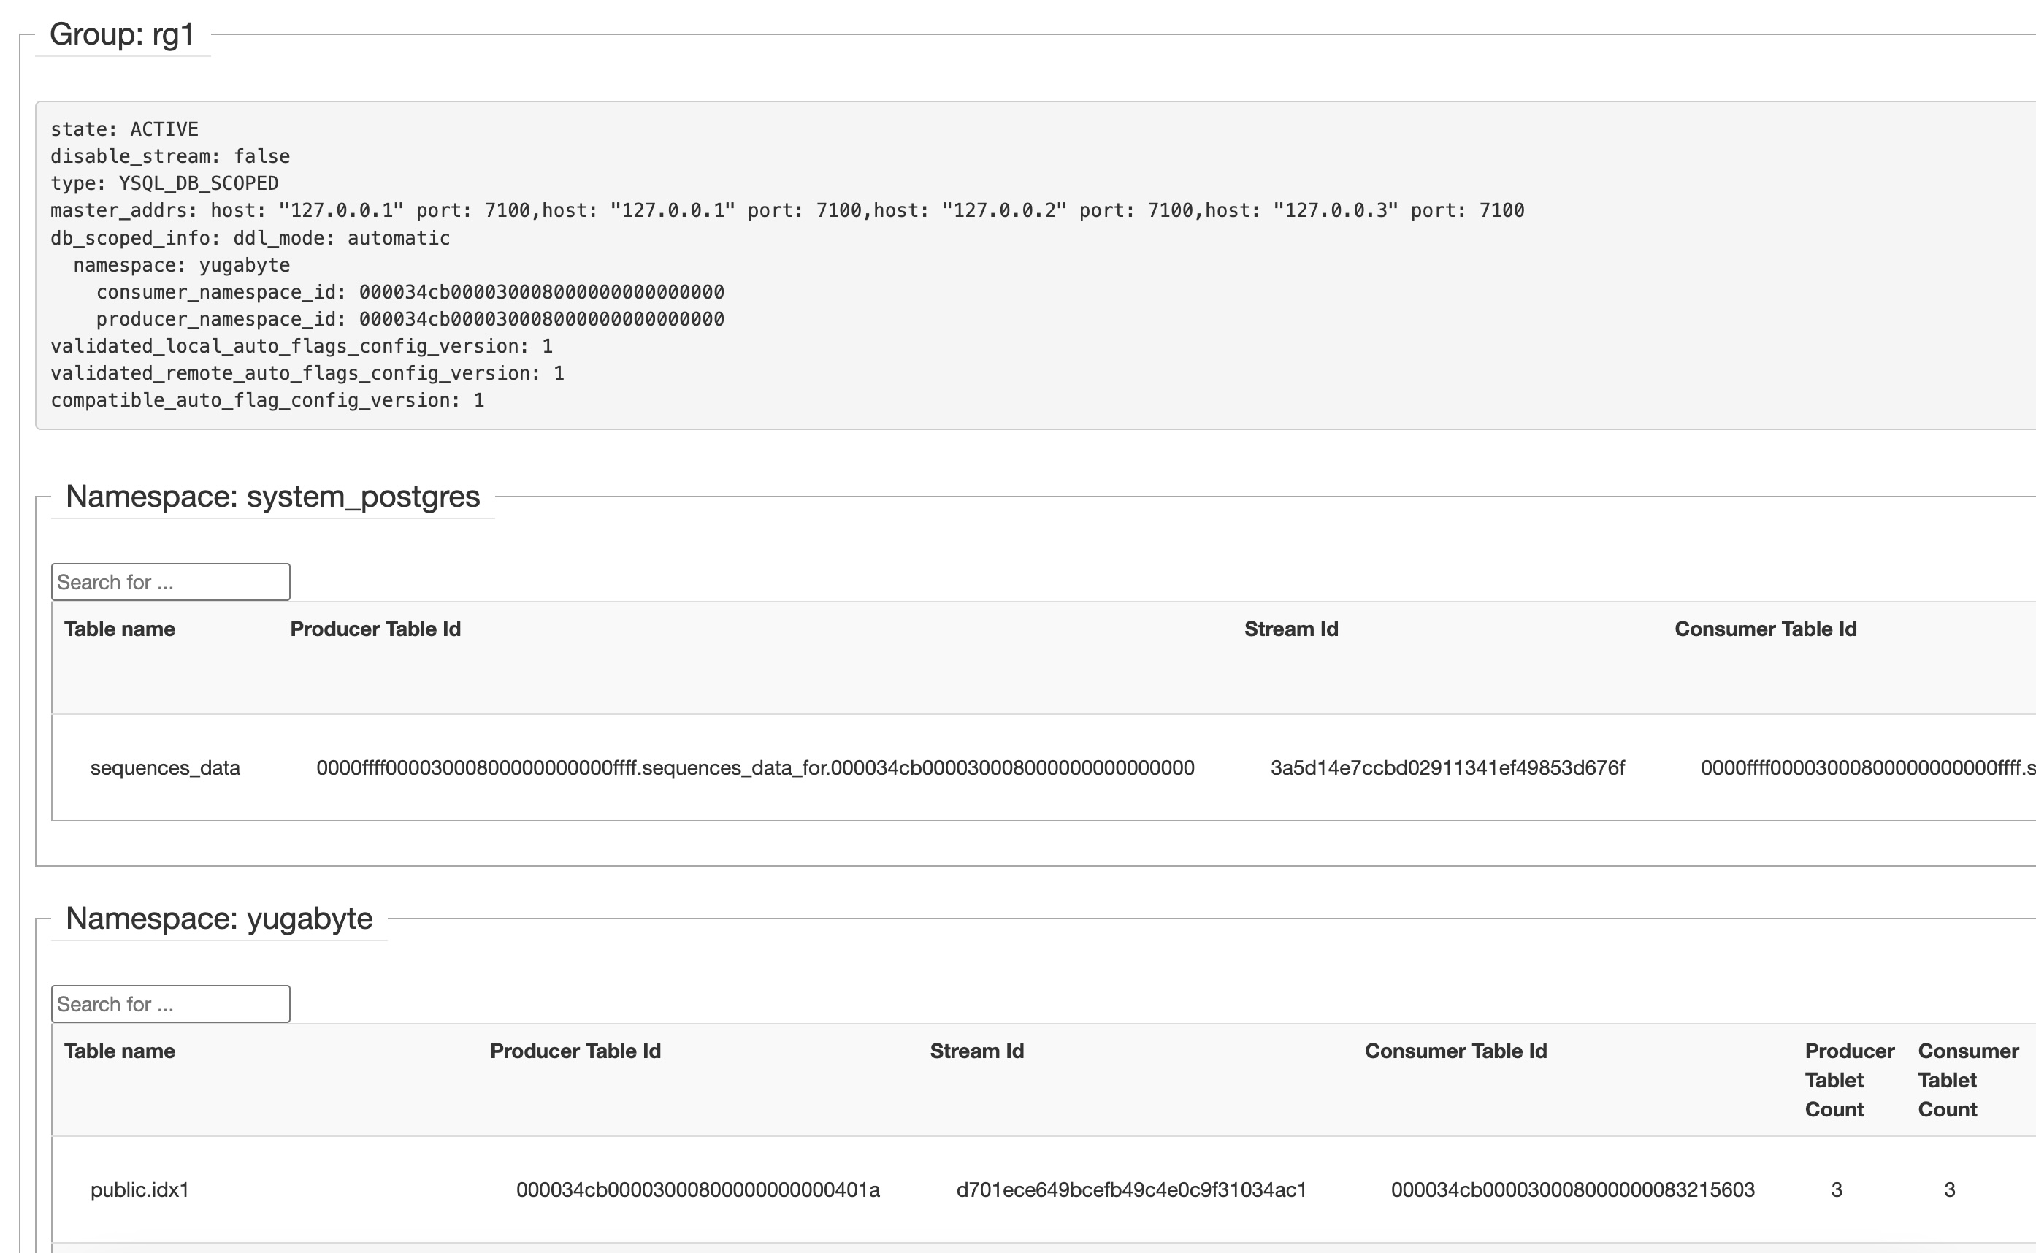The image size is (2036, 1253).
Task: Click the Namespace: yugabyte section heading
Action: coord(219,918)
